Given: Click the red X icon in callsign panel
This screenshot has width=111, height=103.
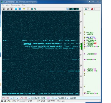Looking at the screenshot, I should point(92,9).
